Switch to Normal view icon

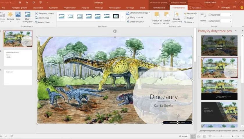pos(193,136)
